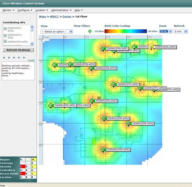Click the DORM1STM-AP02 access point icon

point(104,119)
